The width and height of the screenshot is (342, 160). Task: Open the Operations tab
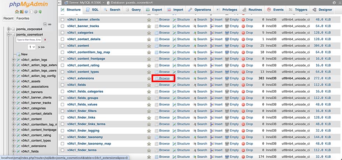click(200, 9)
